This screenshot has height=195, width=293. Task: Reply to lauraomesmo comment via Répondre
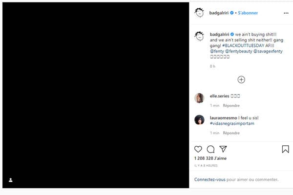[231, 133]
